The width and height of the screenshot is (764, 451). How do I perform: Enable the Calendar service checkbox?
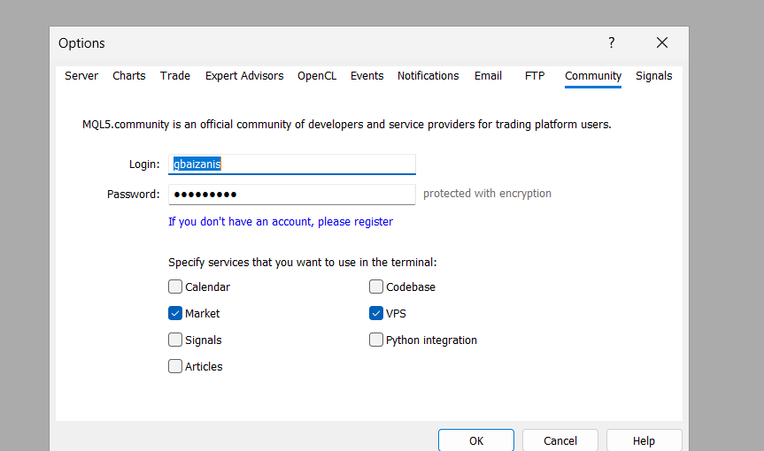(x=175, y=287)
